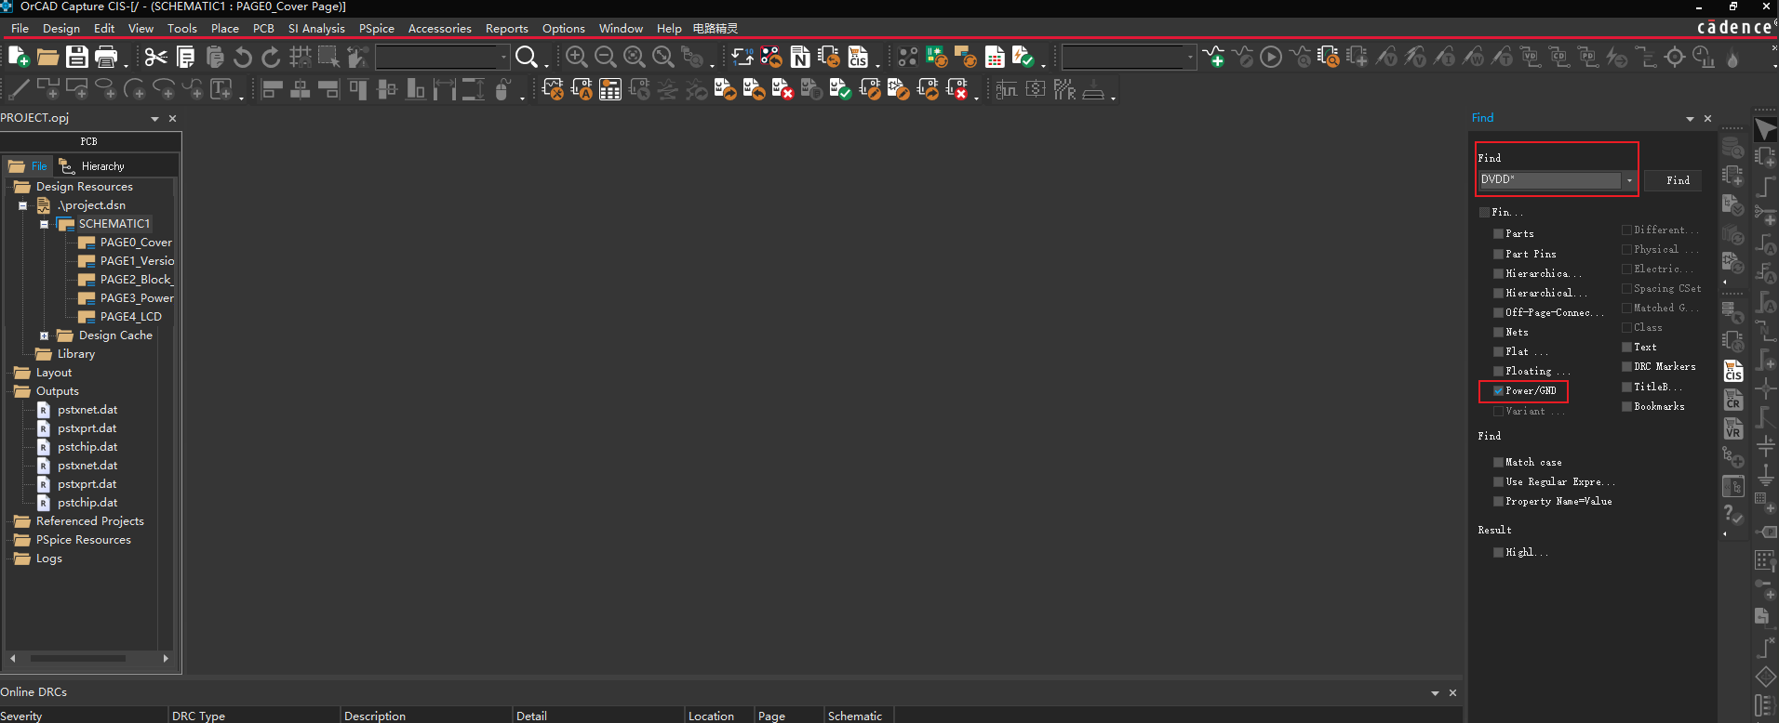Redo the last undone action
1779x723 pixels.
point(271,57)
